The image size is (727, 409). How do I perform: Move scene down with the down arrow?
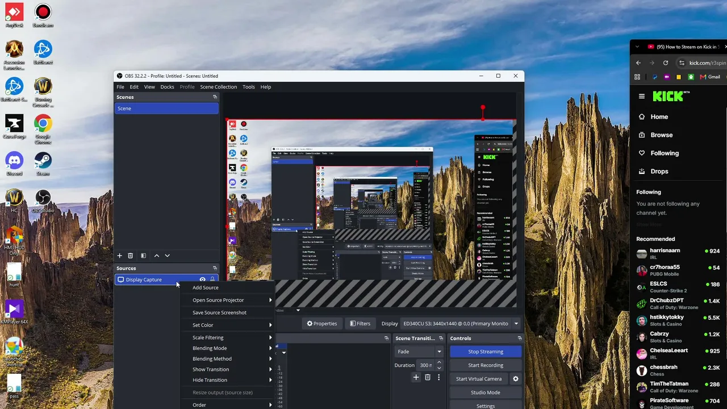(x=167, y=256)
